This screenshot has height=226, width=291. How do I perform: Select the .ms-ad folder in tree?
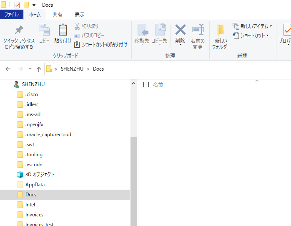point(29,114)
